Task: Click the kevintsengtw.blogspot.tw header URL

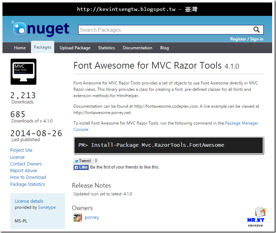Action: click(x=126, y=9)
